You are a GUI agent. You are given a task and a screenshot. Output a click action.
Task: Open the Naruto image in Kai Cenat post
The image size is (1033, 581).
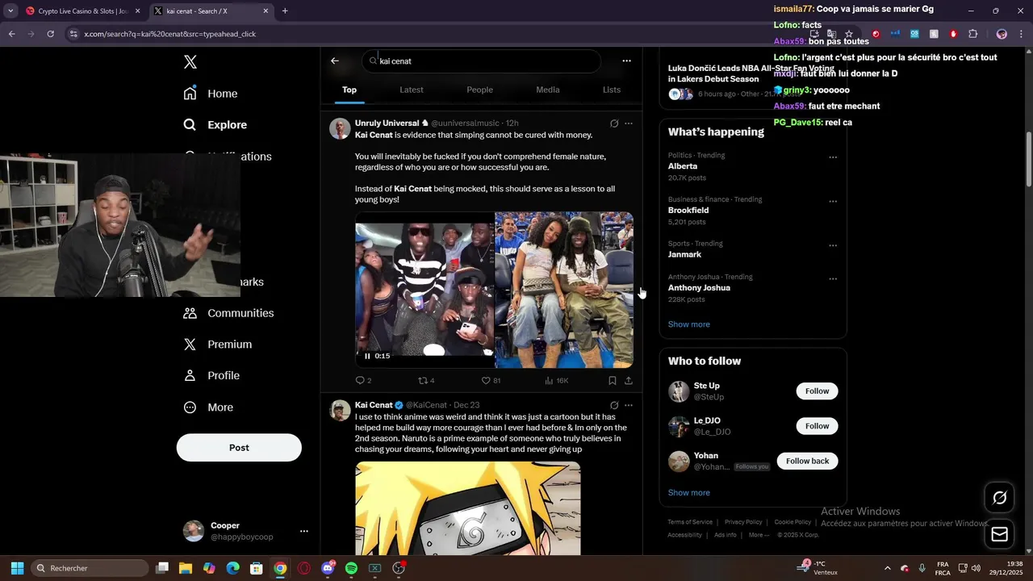tap(468, 508)
